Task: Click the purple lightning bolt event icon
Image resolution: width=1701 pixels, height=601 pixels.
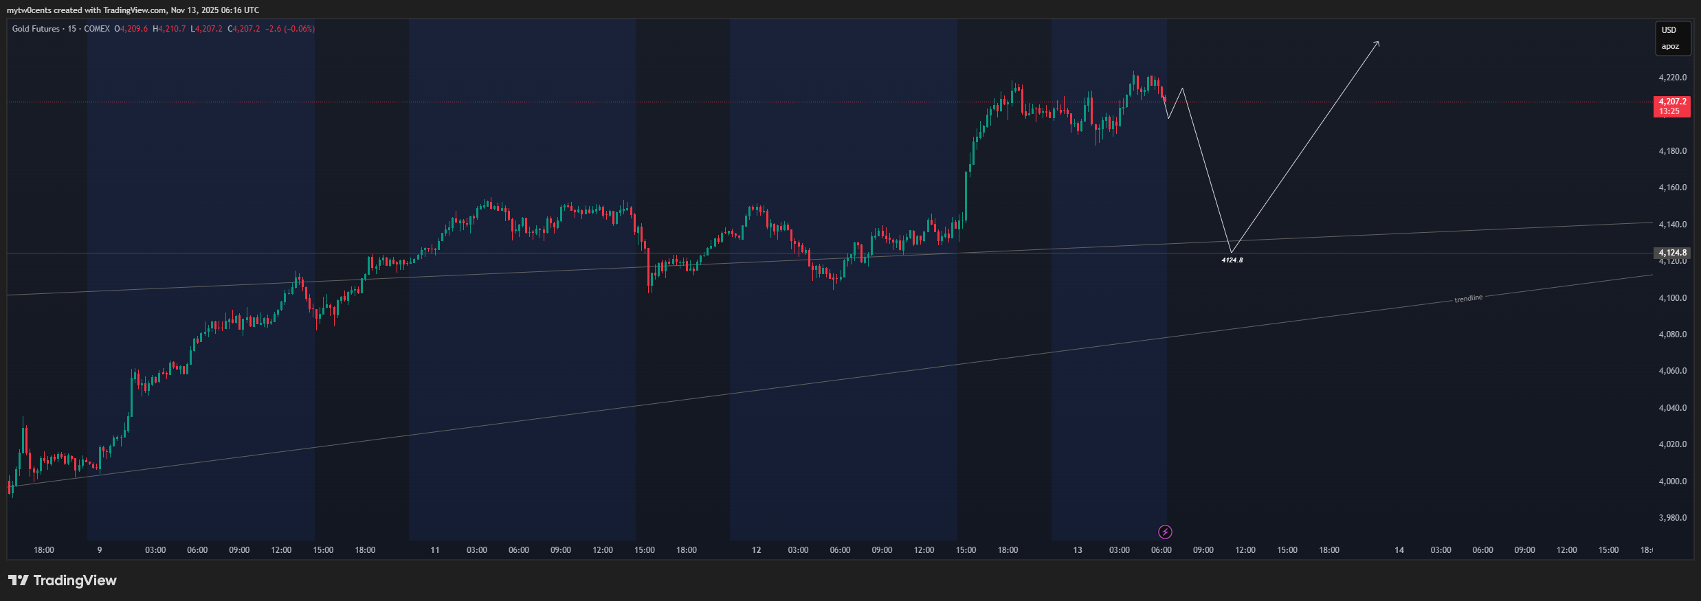Action: tap(1165, 532)
